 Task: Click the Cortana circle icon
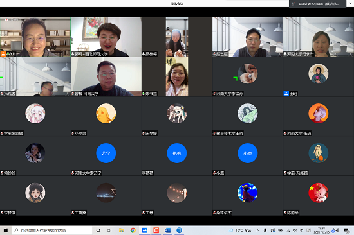tap(98, 231)
